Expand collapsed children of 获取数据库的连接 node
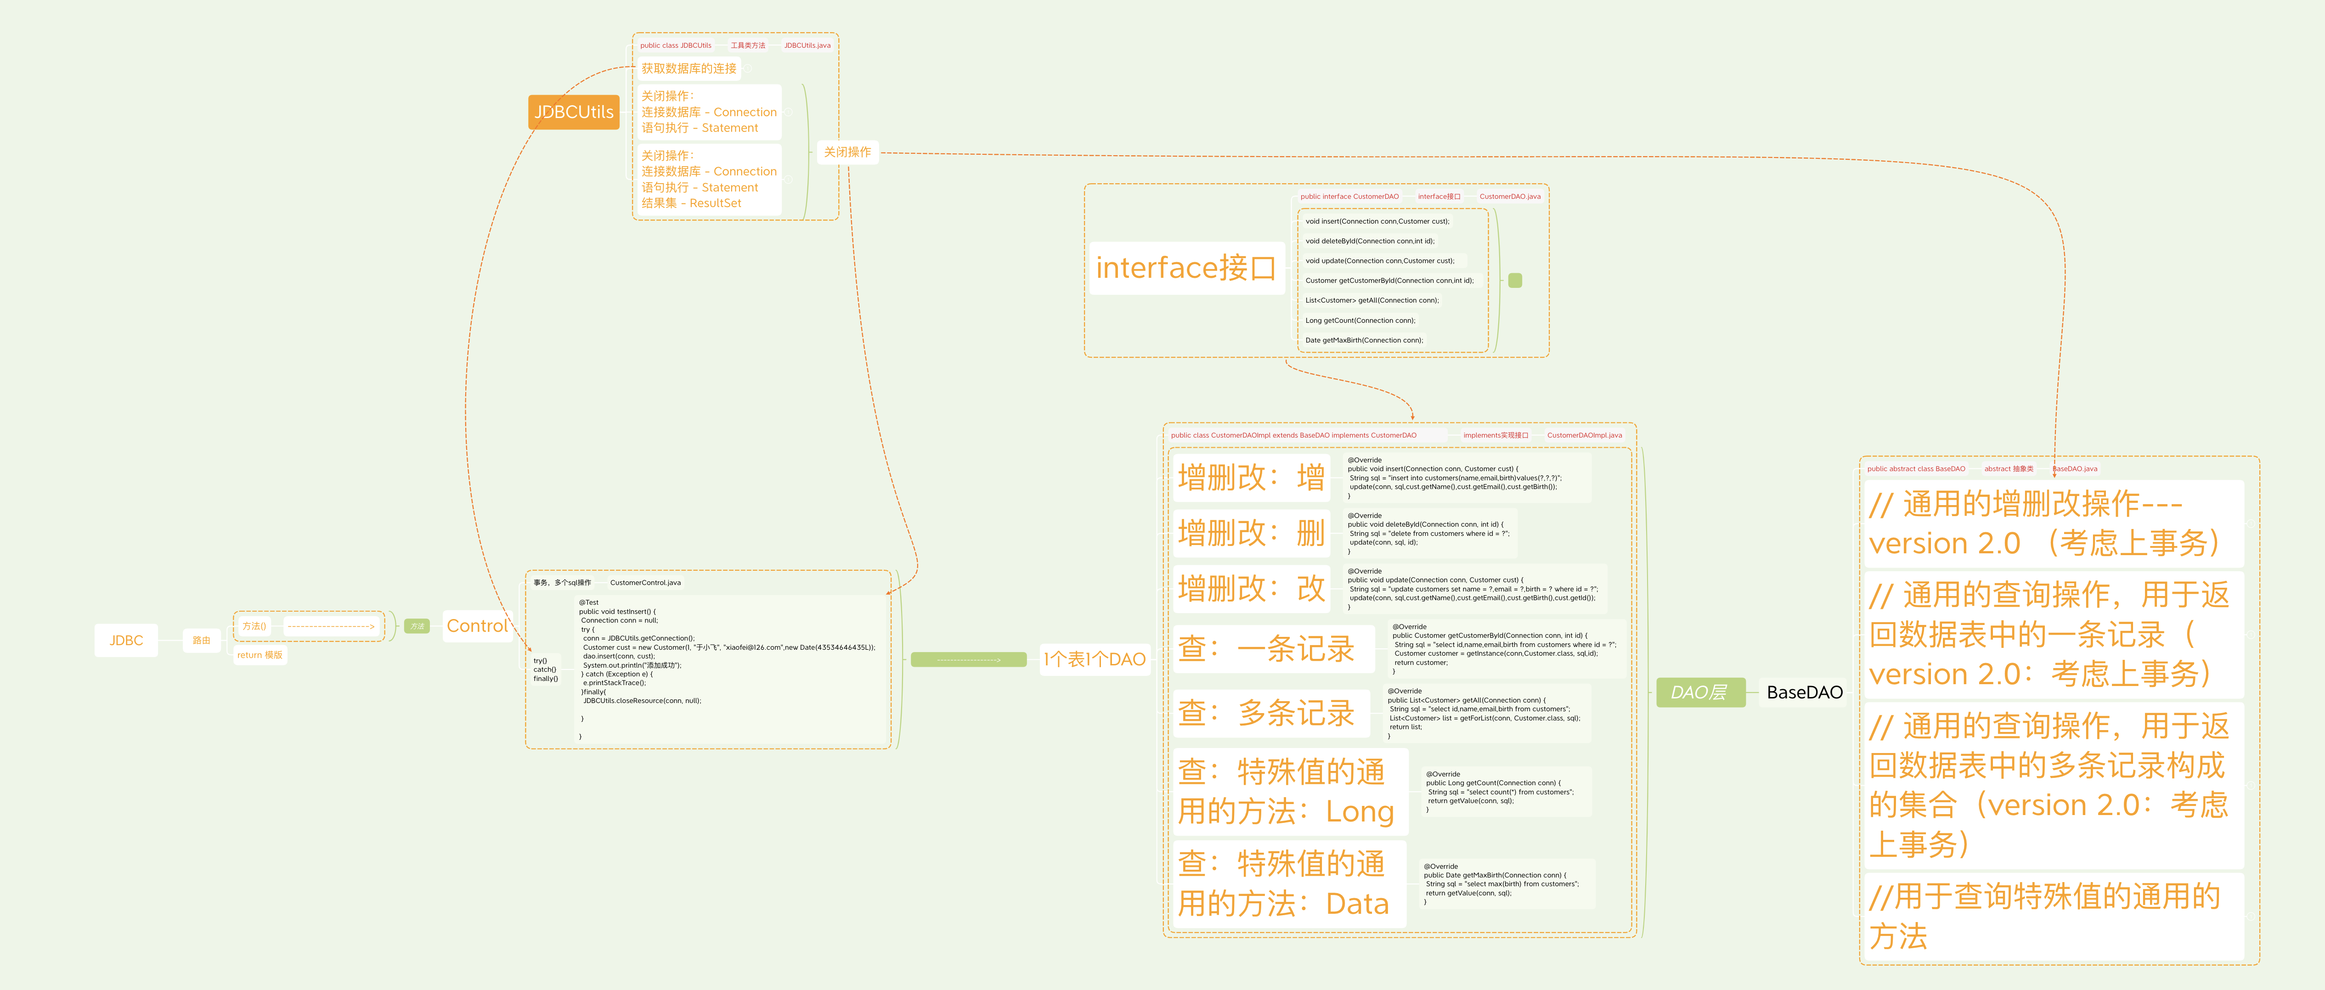 [x=748, y=68]
